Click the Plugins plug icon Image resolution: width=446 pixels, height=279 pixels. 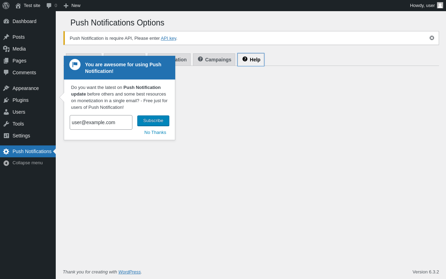(6, 100)
